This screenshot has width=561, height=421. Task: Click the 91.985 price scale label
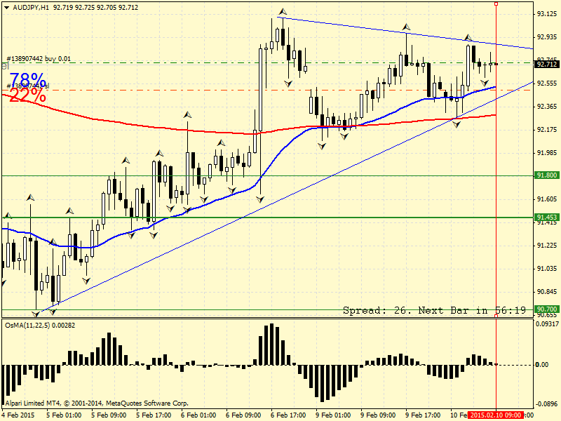pyautogui.click(x=547, y=153)
